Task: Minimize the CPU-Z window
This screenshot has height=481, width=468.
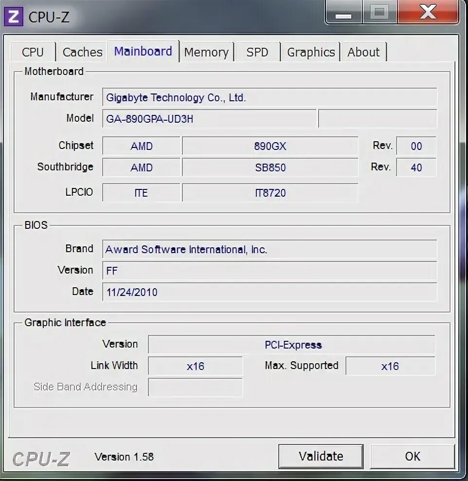Action: pyautogui.click(x=344, y=13)
